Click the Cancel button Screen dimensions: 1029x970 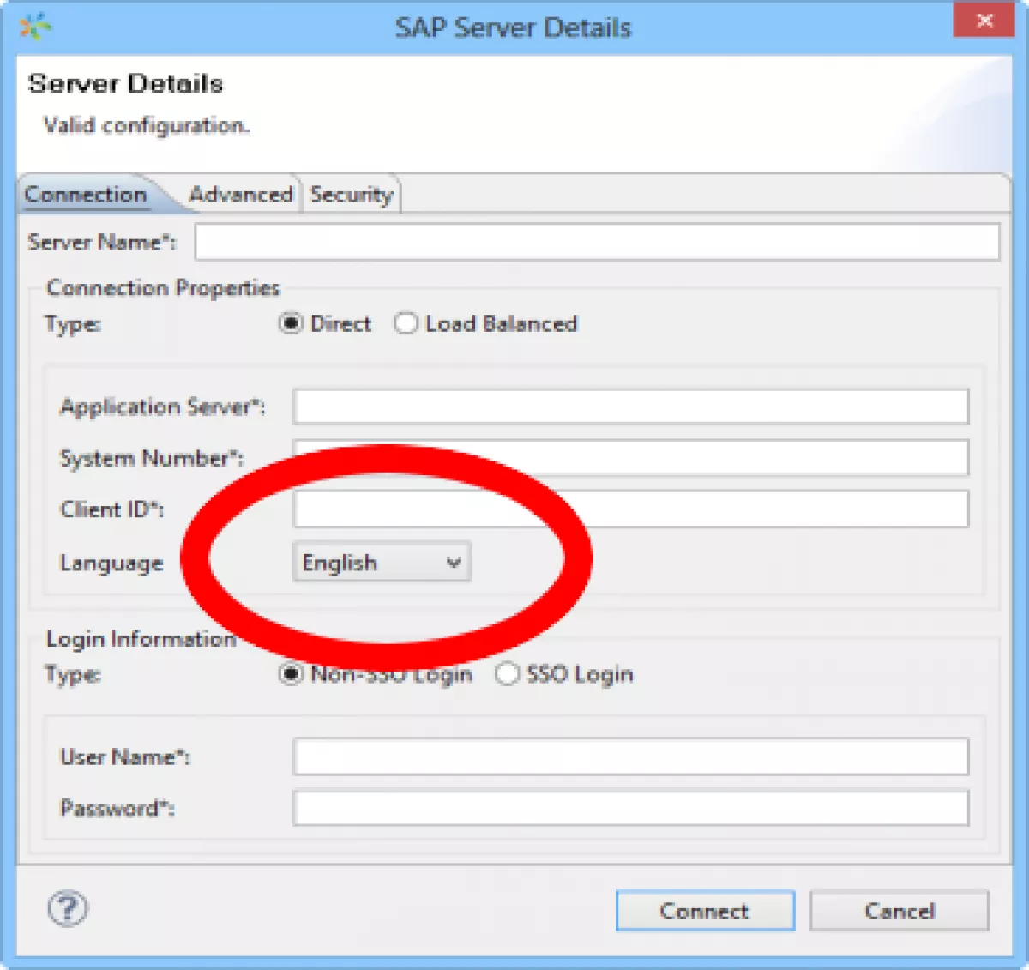tap(899, 911)
